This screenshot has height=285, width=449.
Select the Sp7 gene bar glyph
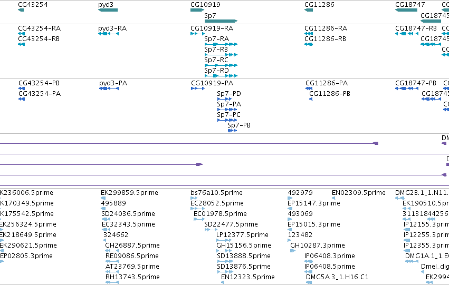tap(221, 21)
